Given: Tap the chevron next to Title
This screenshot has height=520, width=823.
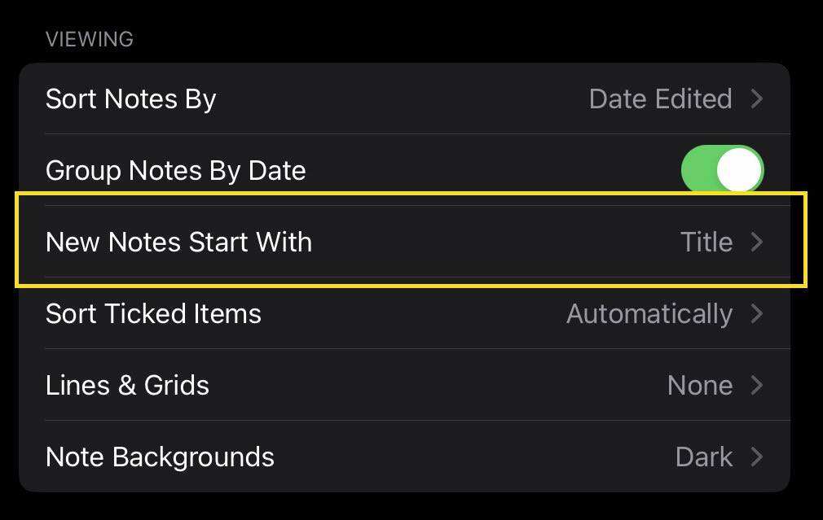Looking at the screenshot, I should (757, 242).
